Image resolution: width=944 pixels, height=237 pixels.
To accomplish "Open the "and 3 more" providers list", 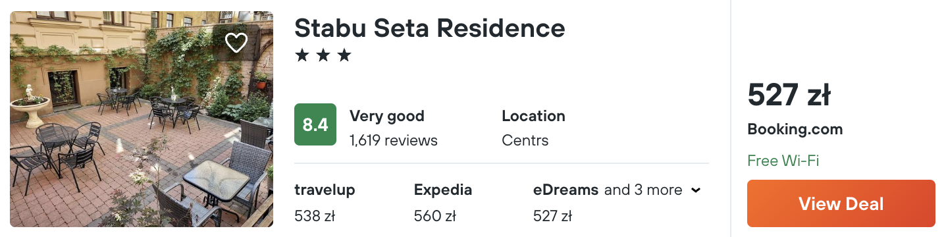I will [643, 190].
